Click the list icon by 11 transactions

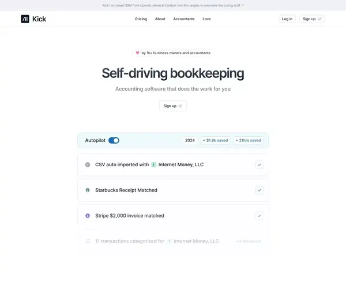pyautogui.click(x=88, y=241)
